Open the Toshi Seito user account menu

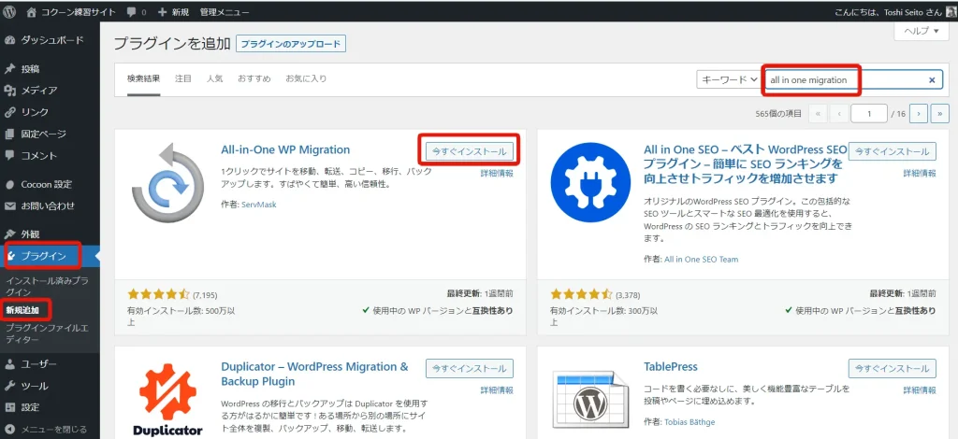[x=893, y=11]
